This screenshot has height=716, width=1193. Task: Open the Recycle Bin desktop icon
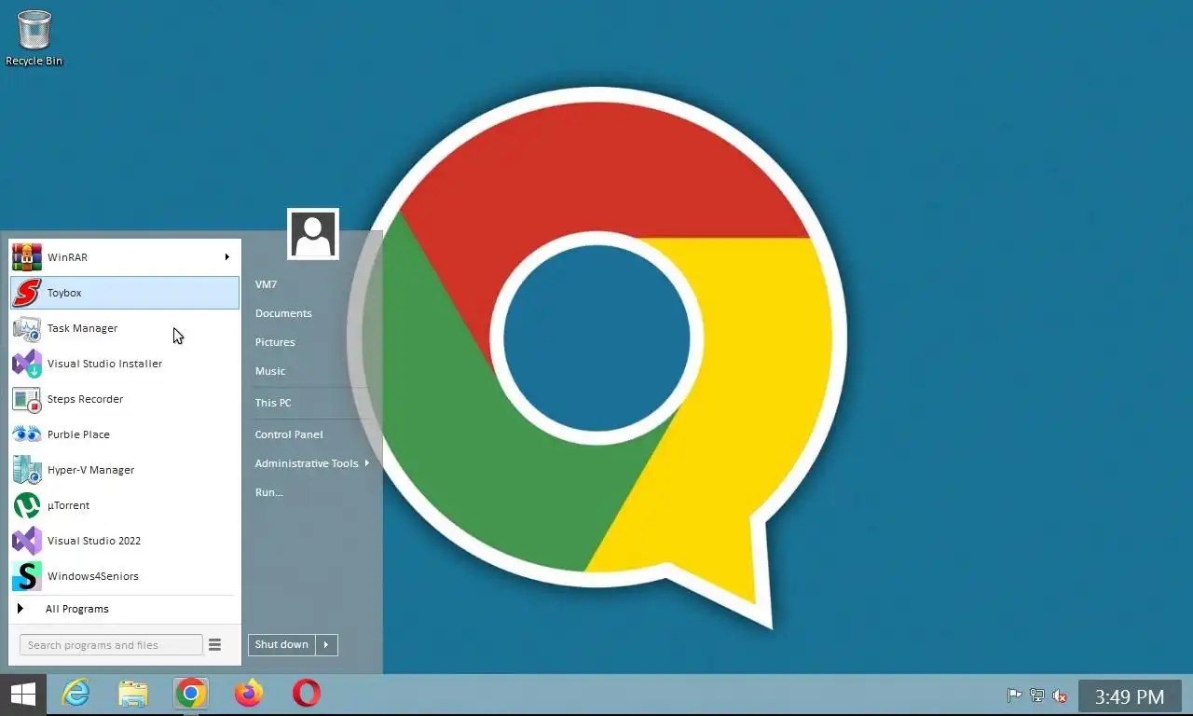point(34,37)
